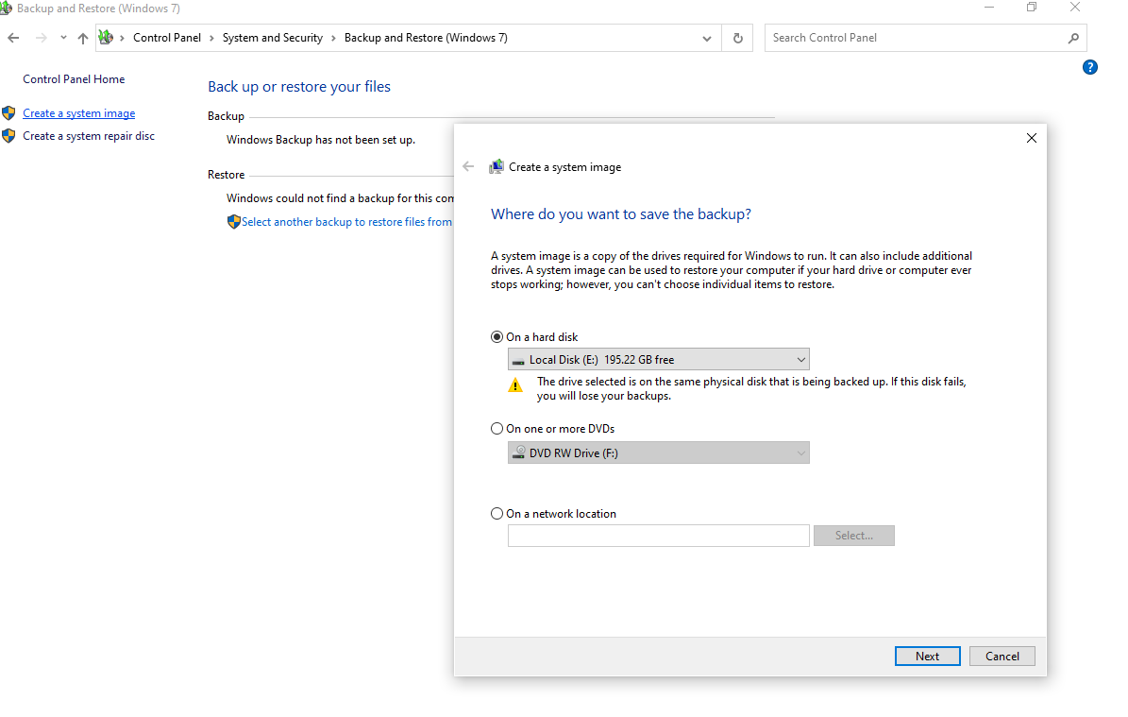This screenshot has height=717, width=1128.
Task: Click shield icon next to Create a system repair disc
Action: (x=8, y=135)
